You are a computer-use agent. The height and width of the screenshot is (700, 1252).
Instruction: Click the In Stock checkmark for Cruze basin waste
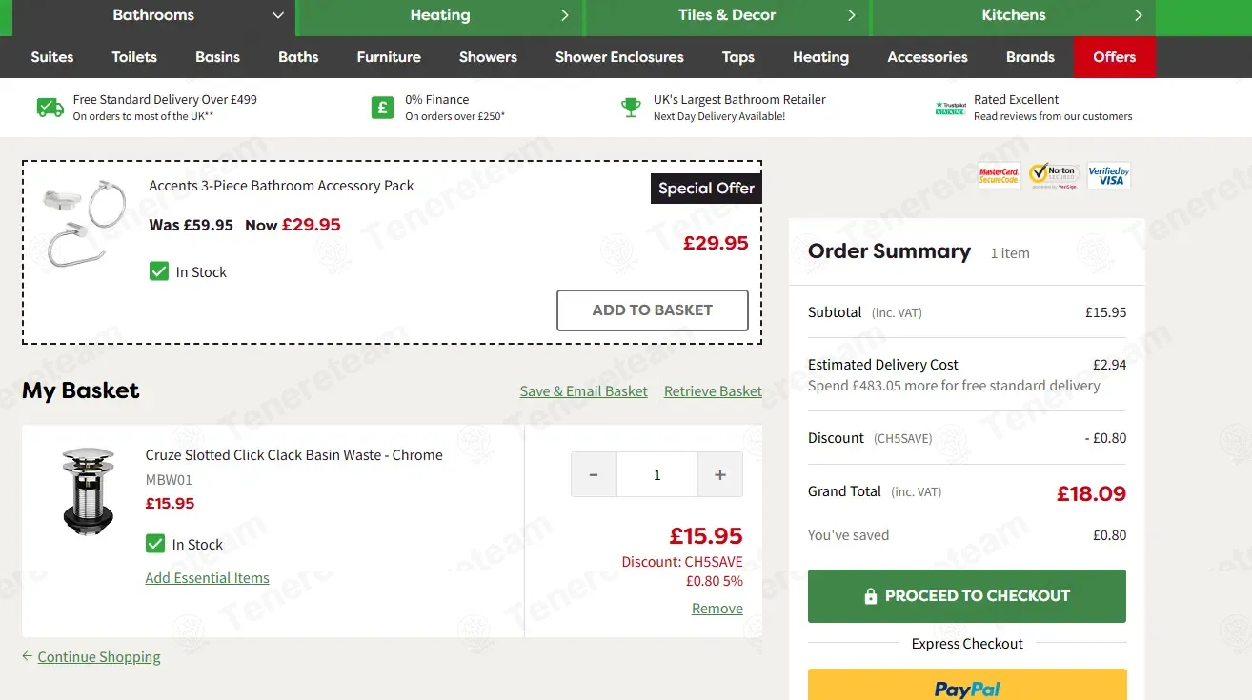(155, 544)
